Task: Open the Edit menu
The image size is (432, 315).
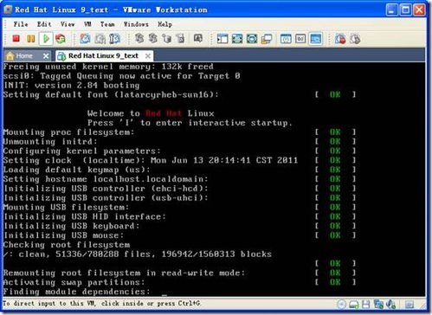Action: coord(44,24)
